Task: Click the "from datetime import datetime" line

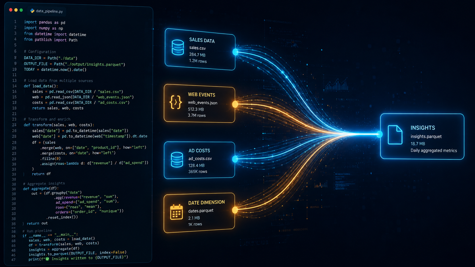Action: point(55,34)
